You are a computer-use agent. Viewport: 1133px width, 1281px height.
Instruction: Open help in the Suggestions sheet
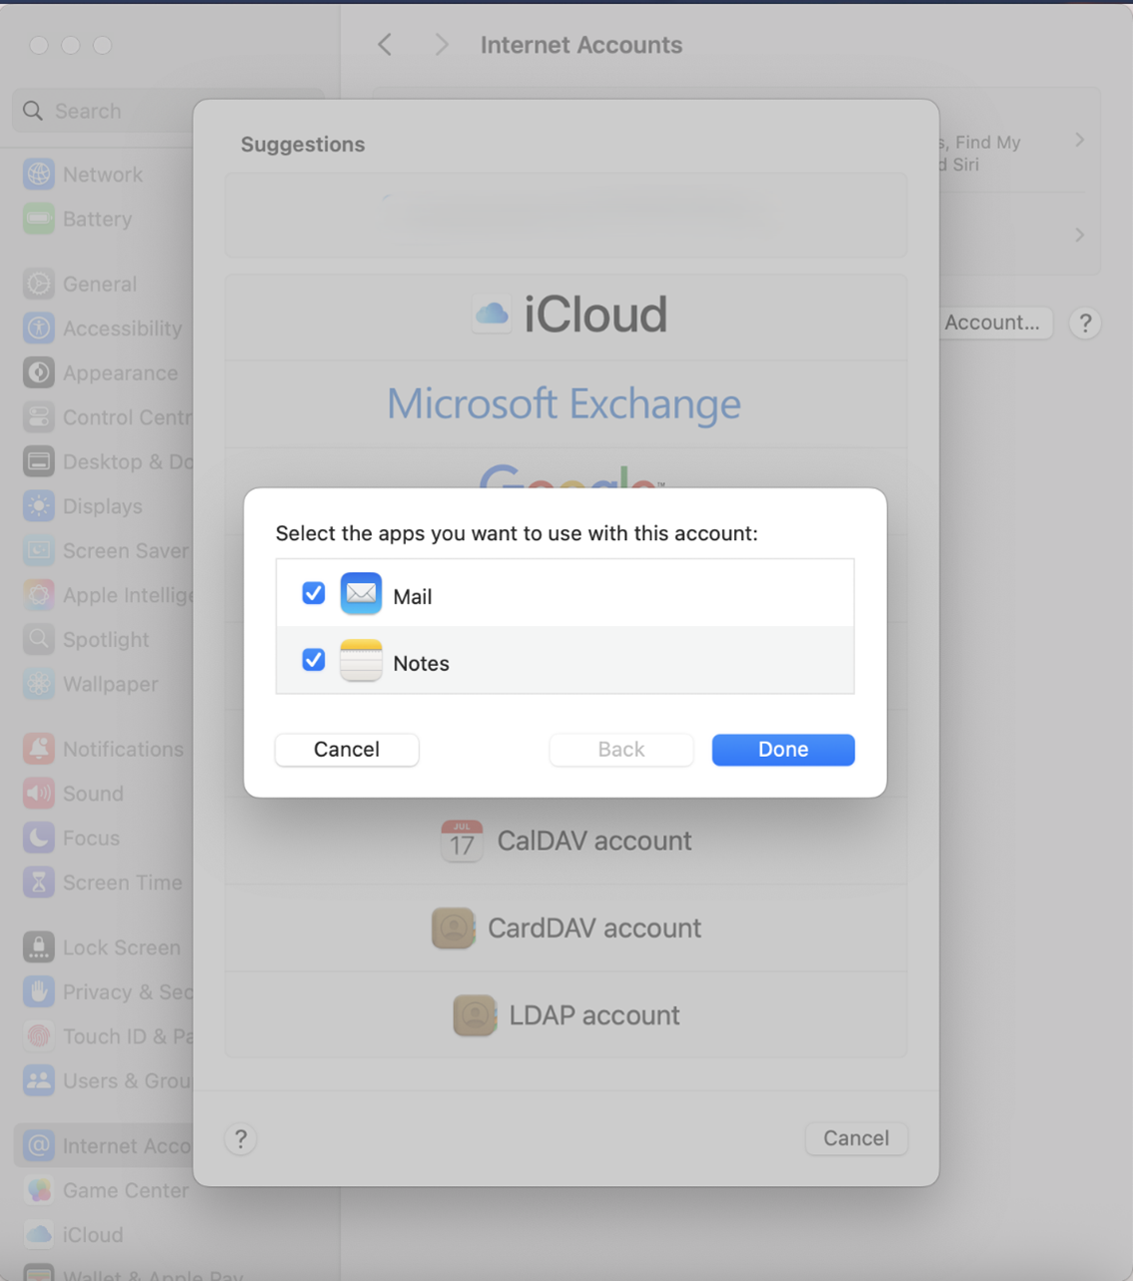[x=241, y=1139]
